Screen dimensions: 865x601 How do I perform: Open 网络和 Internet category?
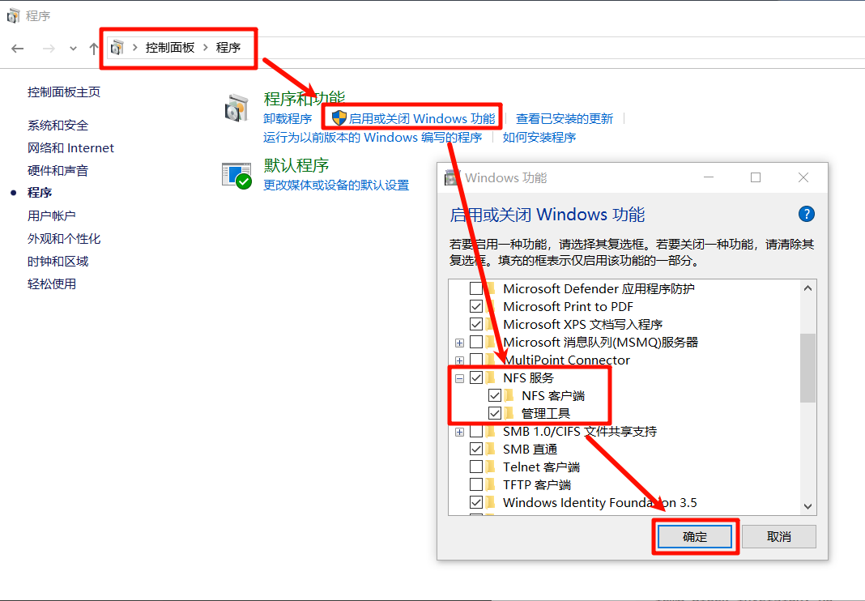coord(70,148)
